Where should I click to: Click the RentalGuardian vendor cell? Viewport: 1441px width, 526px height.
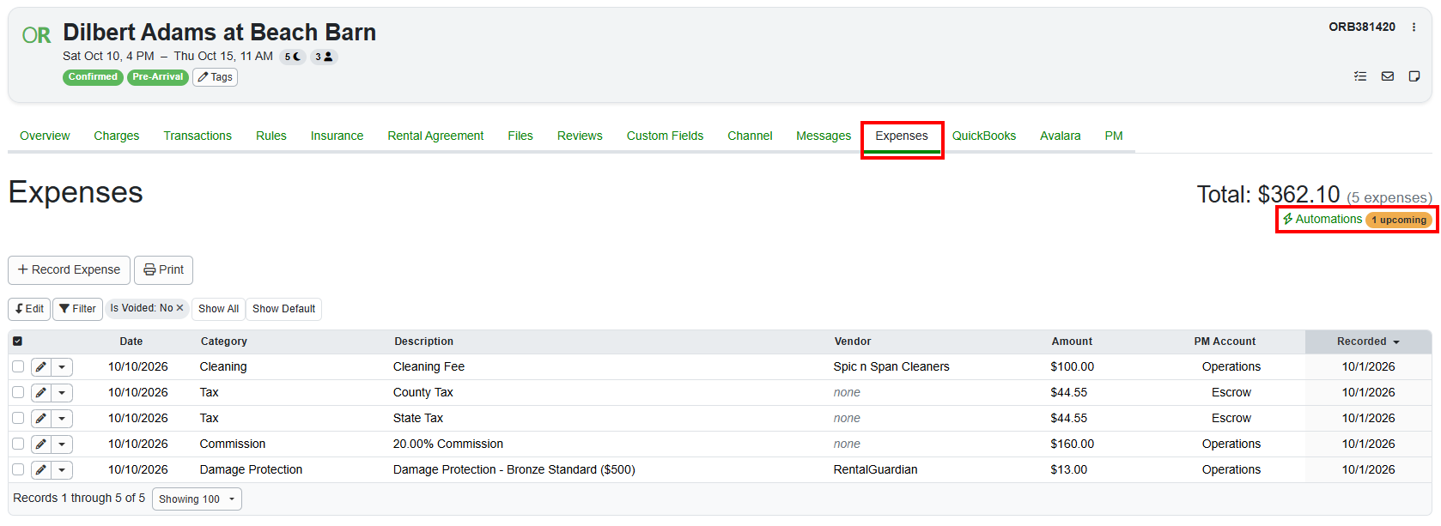875,469
